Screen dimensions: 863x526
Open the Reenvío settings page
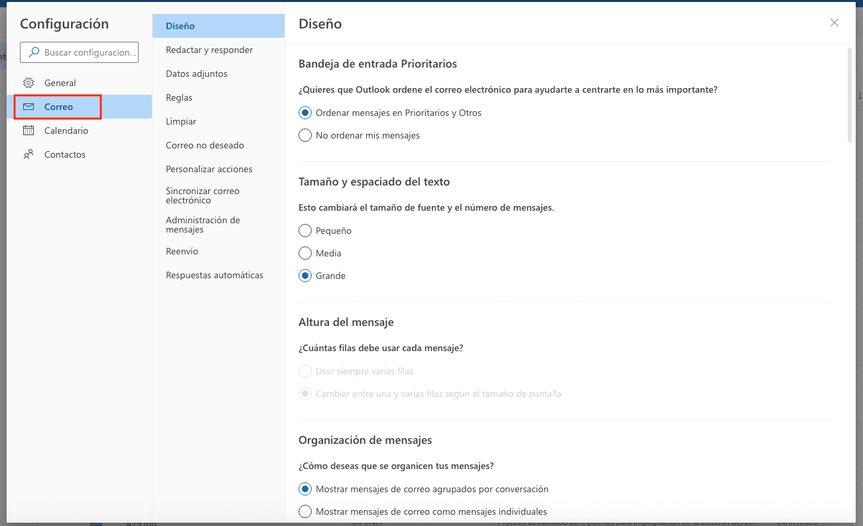[x=182, y=251]
